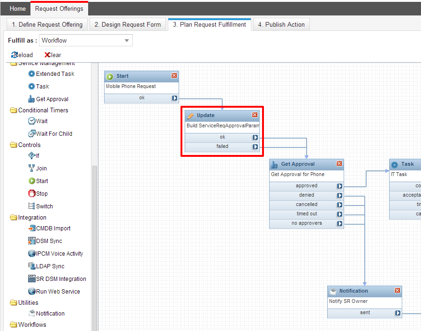Screen dimensions: 421x331
Task: Select the Join control icon
Action: point(38,168)
